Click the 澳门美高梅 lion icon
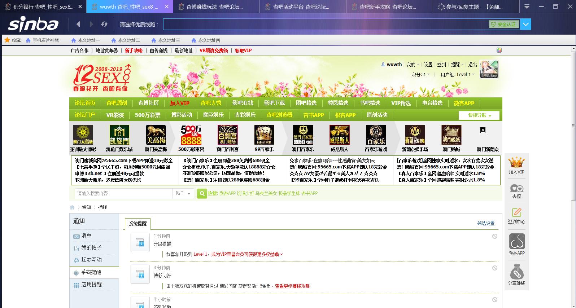This screenshot has height=308, width=576. click(x=156, y=135)
